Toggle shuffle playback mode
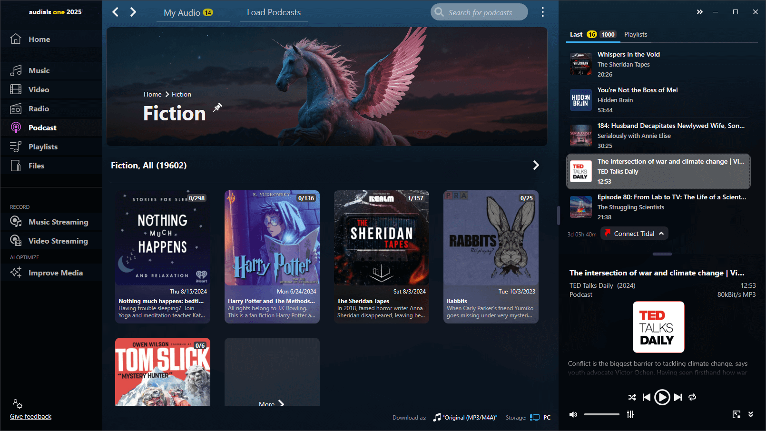This screenshot has width=766, height=431. [632, 397]
